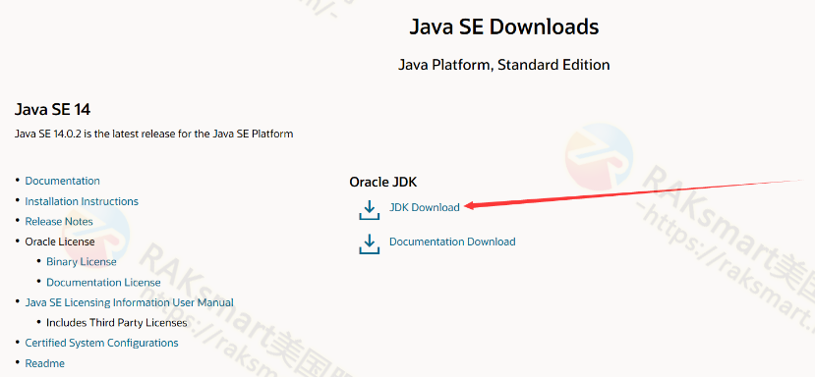View Certified System Configurations

click(101, 343)
